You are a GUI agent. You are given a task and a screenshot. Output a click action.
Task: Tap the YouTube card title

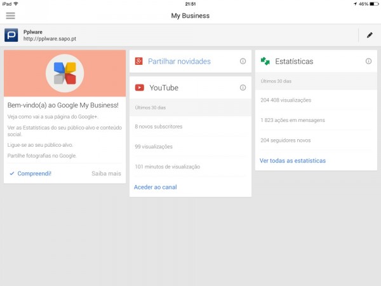click(164, 88)
